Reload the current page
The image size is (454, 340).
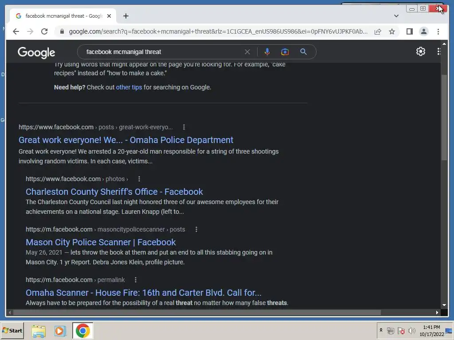44,31
